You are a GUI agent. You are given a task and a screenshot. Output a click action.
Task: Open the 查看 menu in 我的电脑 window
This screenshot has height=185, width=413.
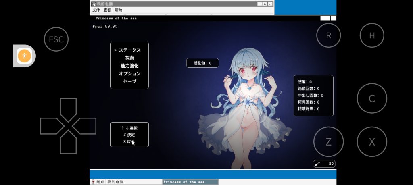(107, 10)
